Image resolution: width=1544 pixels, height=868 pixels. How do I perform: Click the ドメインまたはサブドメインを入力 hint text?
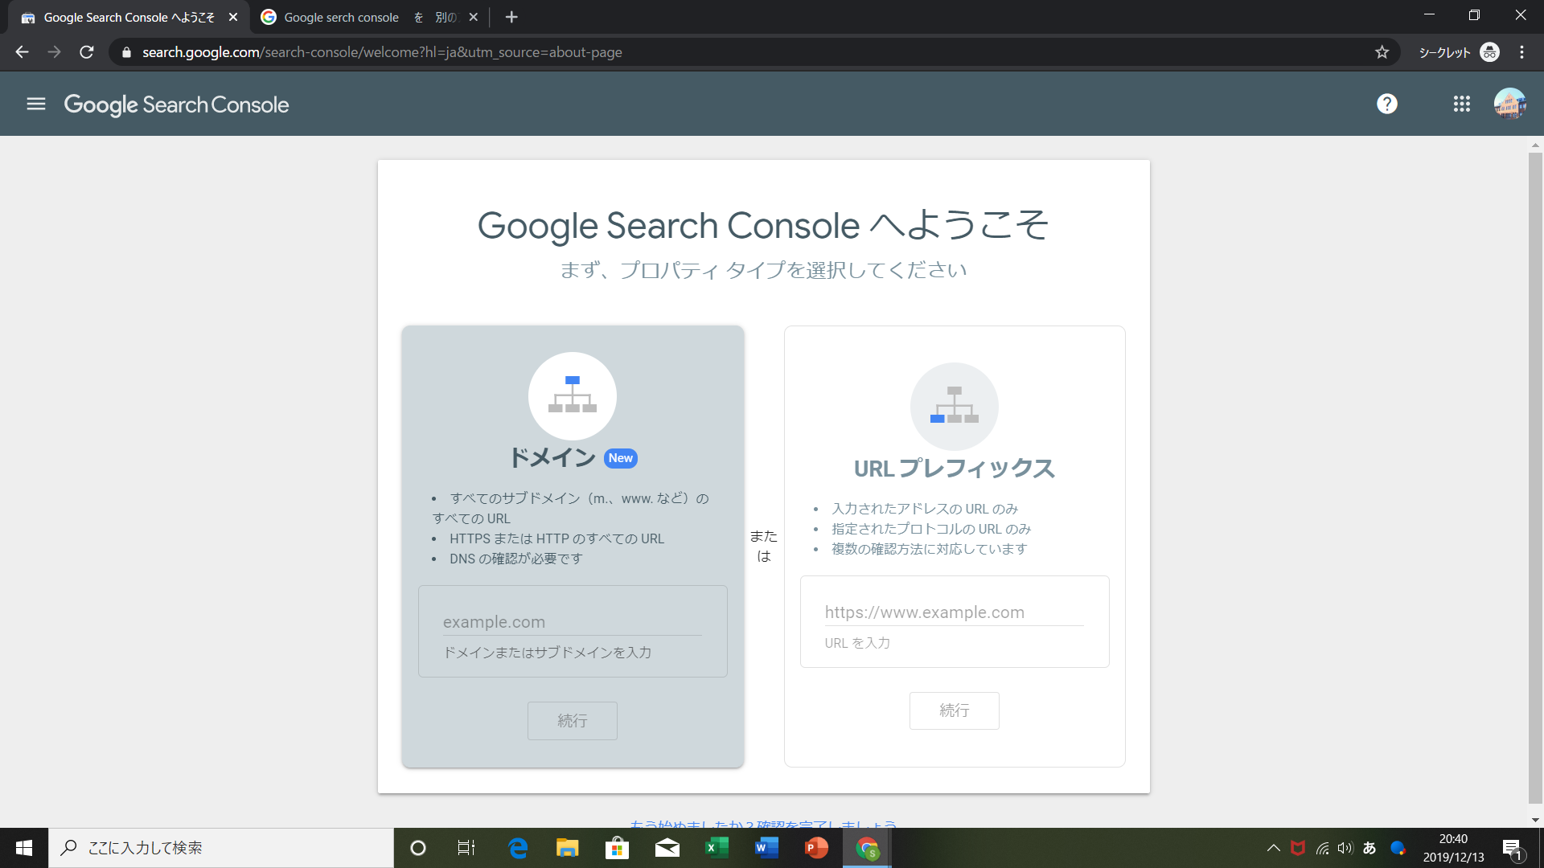coord(548,653)
